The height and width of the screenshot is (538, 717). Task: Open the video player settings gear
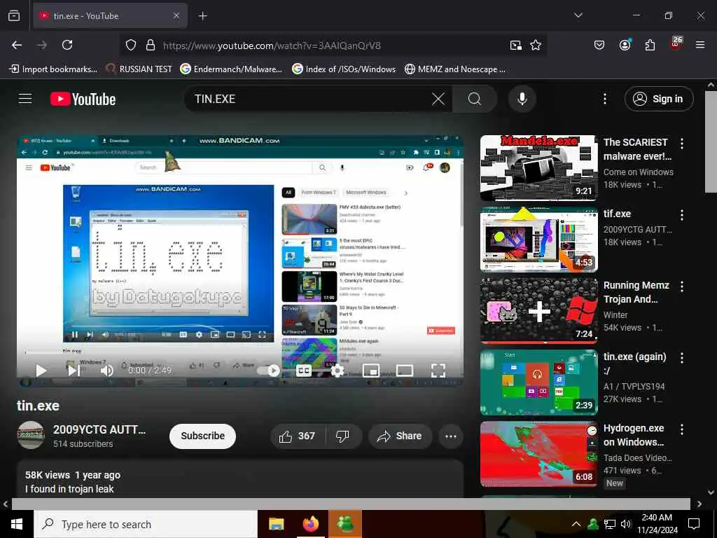click(337, 370)
